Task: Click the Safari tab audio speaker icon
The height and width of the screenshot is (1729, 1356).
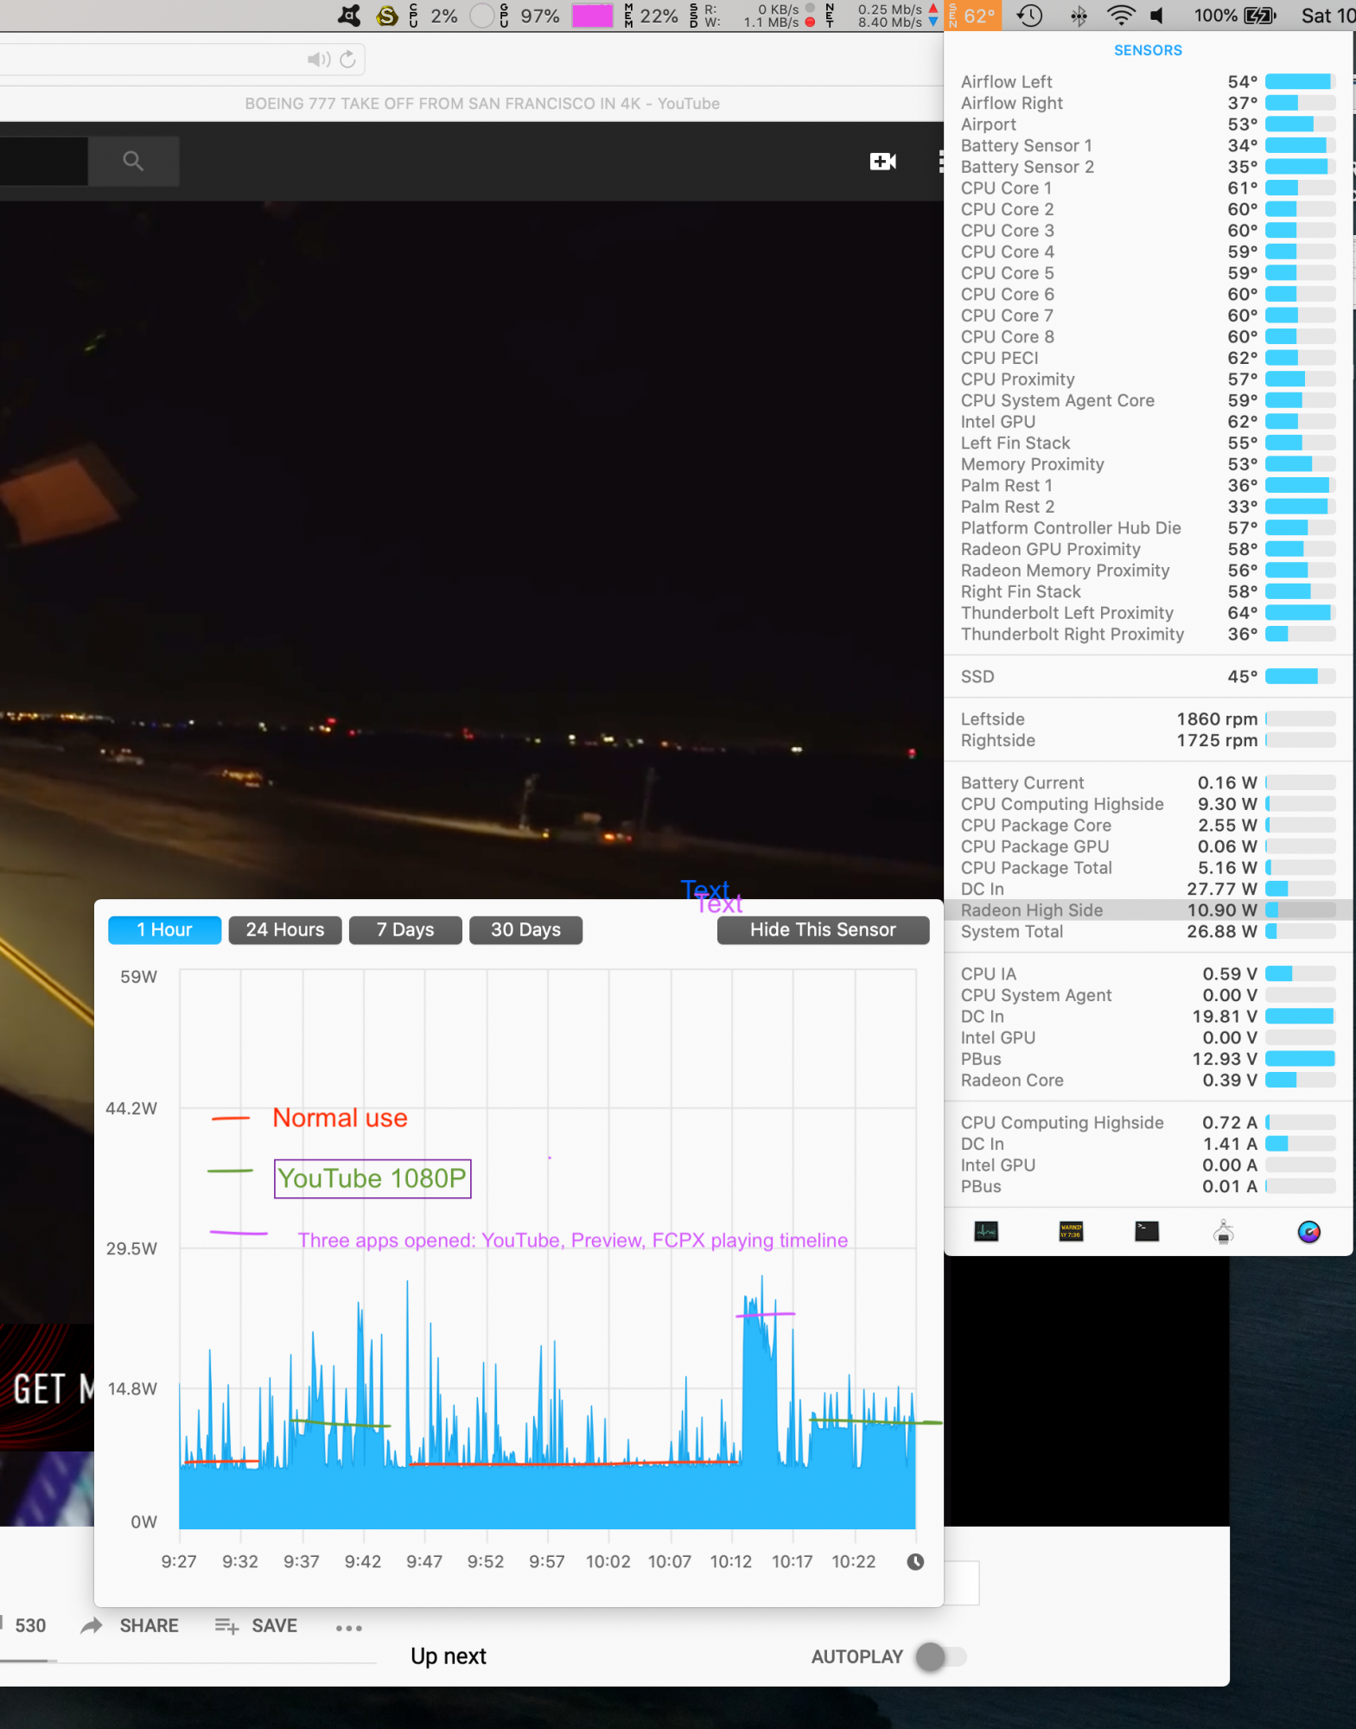Action: pyautogui.click(x=318, y=59)
